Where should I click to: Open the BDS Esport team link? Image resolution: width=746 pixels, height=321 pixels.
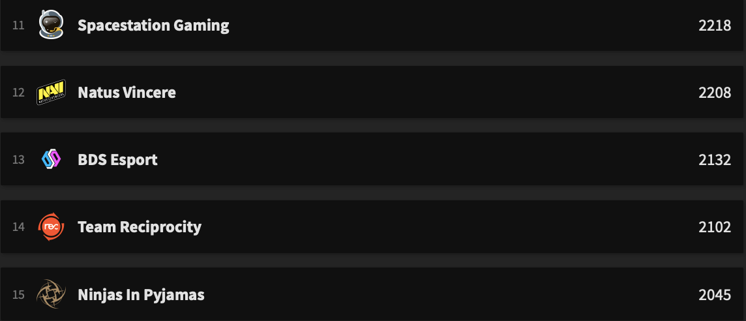point(117,160)
